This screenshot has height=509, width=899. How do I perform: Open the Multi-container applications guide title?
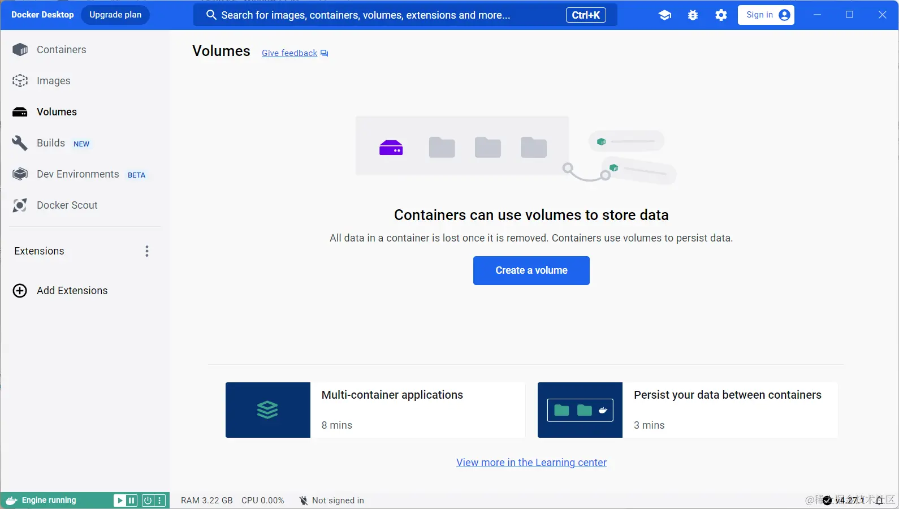click(x=392, y=395)
